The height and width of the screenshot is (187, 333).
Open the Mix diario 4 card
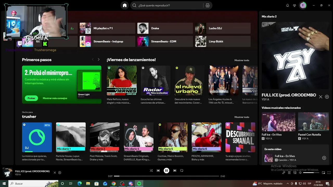139,142
